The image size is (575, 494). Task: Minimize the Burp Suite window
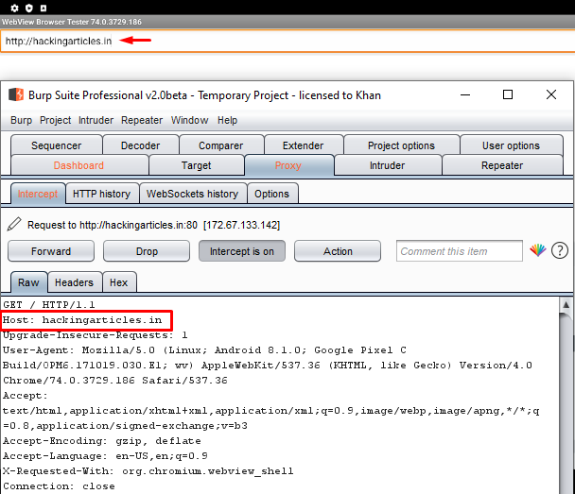[x=465, y=94]
